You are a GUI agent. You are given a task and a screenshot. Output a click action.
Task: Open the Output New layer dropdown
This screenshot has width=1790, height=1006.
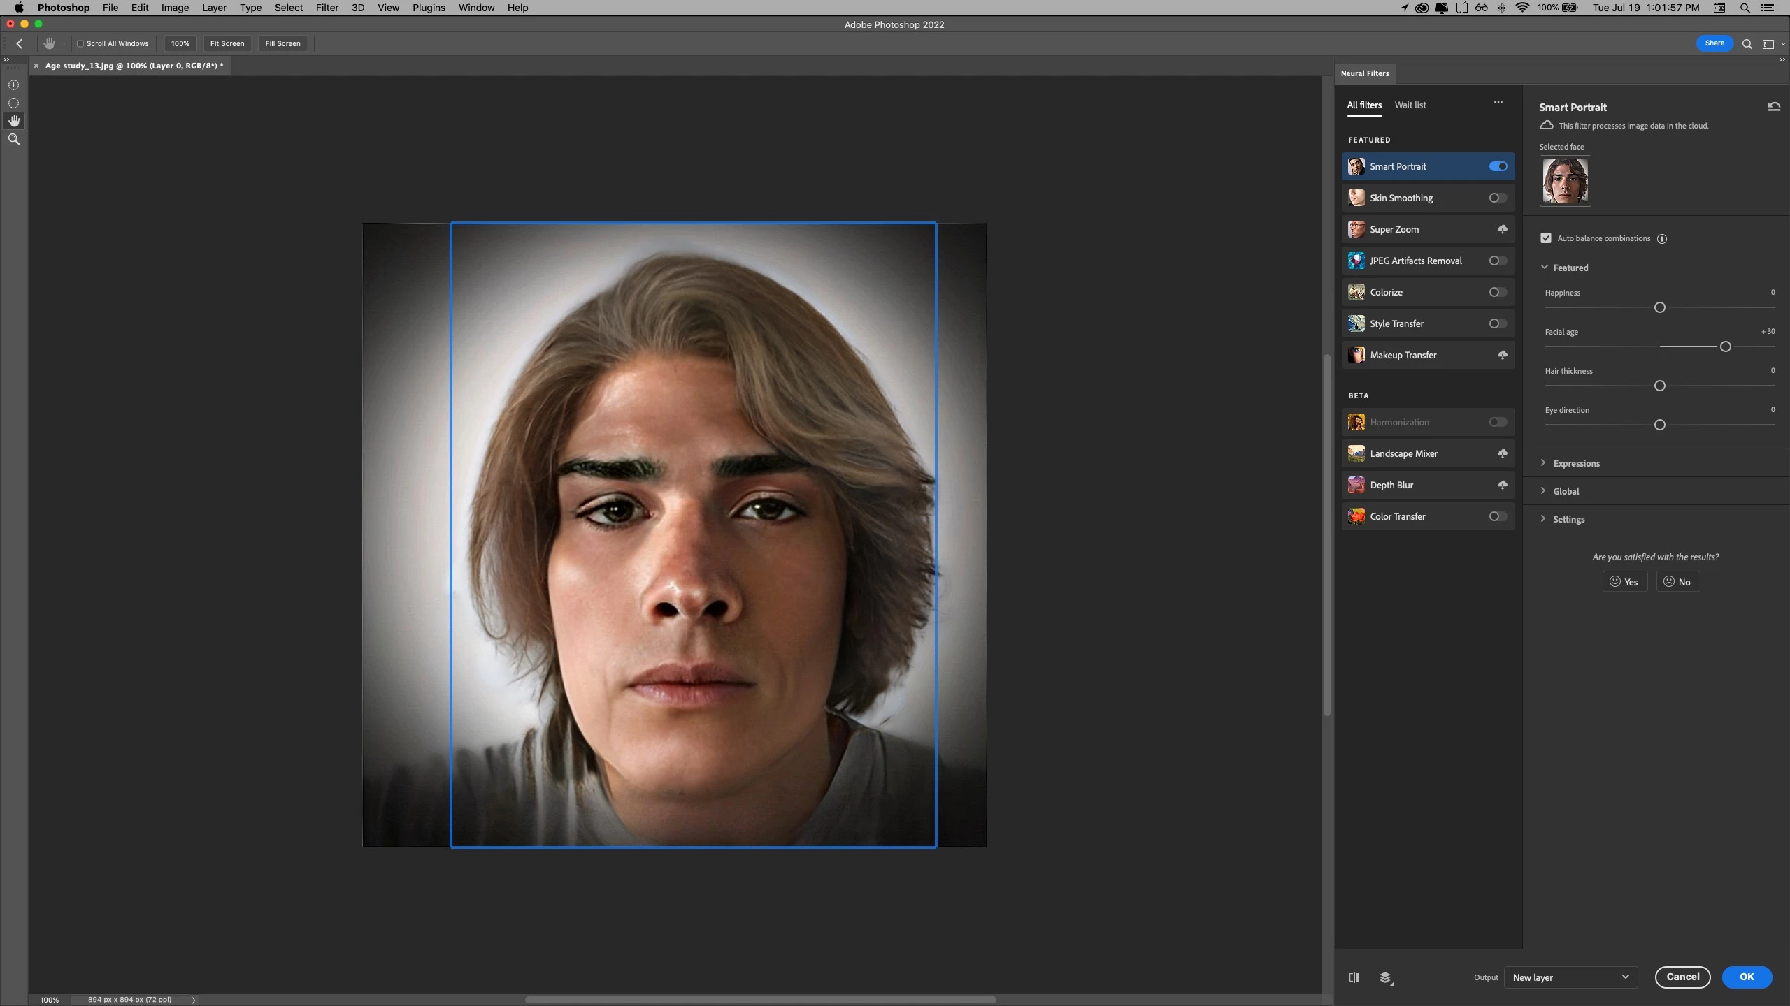(1570, 977)
